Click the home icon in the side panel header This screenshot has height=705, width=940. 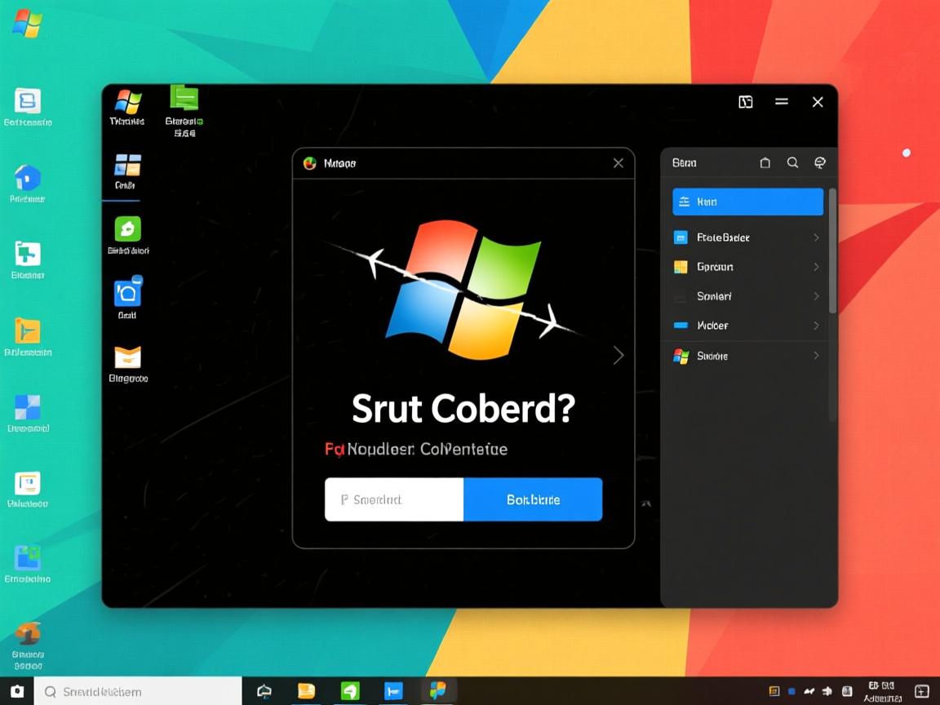pyautogui.click(x=765, y=162)
